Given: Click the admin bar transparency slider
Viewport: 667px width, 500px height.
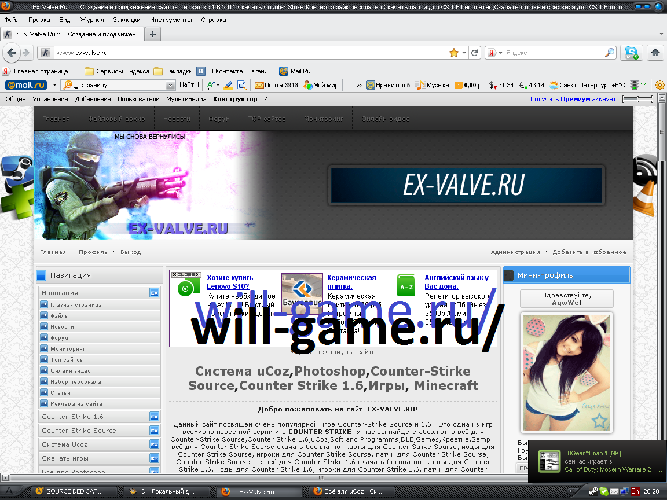Looking at the screenshot, I should (637, 99).
